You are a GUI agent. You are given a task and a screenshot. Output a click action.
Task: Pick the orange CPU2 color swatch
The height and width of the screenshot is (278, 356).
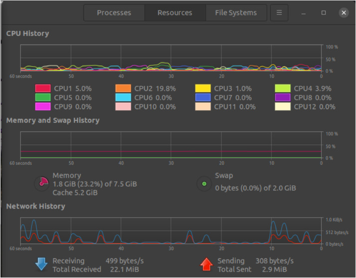pyautogui.click(x=123, y=88)
